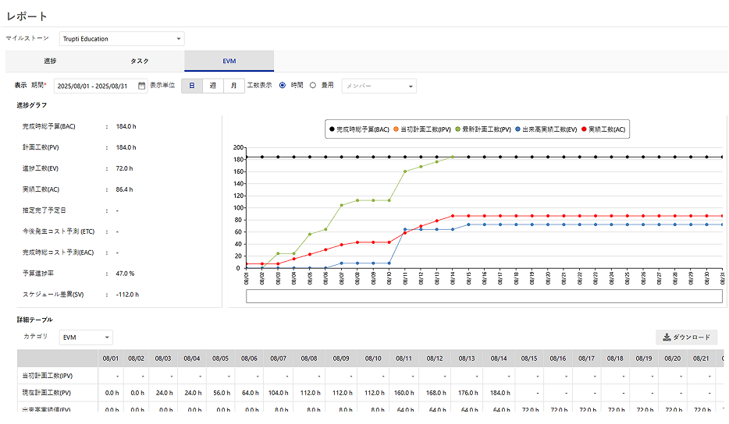Select the EVM tab
This screenshot has width=729, height=424.
(229, 61)
